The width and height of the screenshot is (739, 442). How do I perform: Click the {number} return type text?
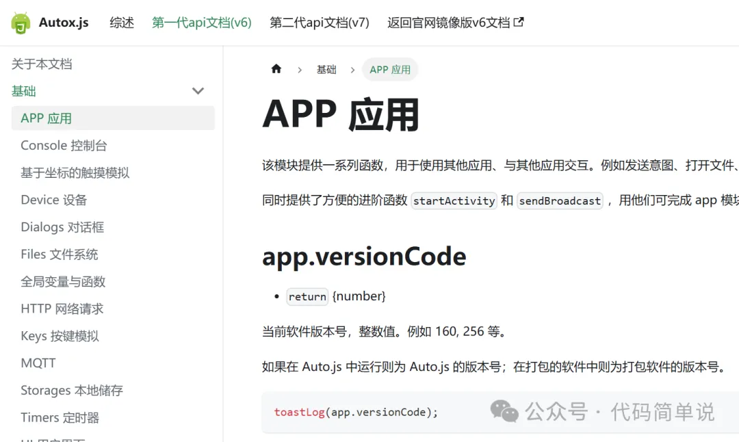[359, 296]
